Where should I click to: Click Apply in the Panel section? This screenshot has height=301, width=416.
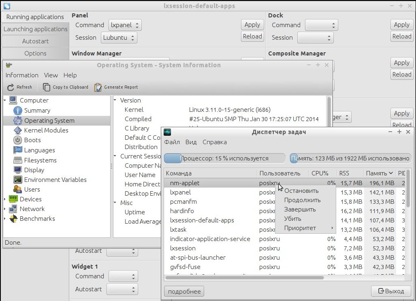(x=252, y=25)
